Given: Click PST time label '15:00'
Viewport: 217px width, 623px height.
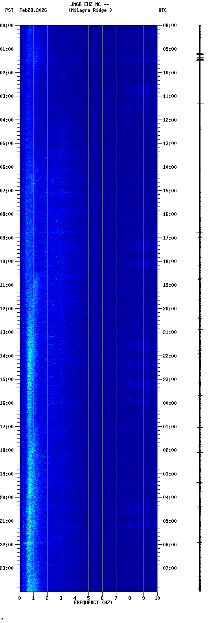Looking at the screenshot, I should (7, 380).
